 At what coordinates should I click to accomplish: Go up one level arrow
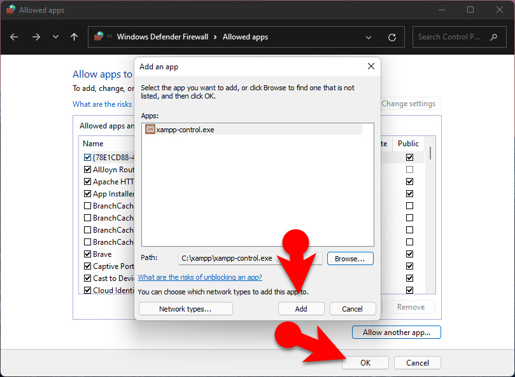click(x=74, y=37)
